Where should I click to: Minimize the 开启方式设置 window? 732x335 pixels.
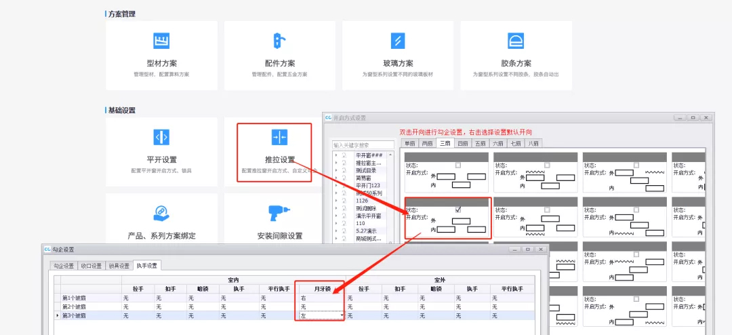click(682, 118)
